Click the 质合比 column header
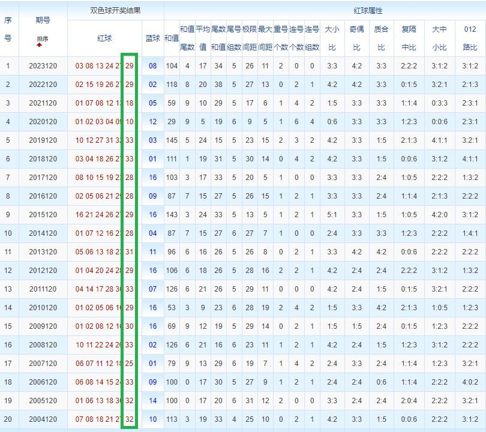The width and height of the screenshot is (486, 432). tap(381, 38)
